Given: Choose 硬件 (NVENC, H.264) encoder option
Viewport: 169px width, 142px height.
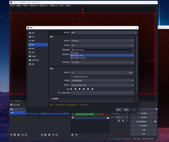Looking at the screenshot, I should pos(102,58).
